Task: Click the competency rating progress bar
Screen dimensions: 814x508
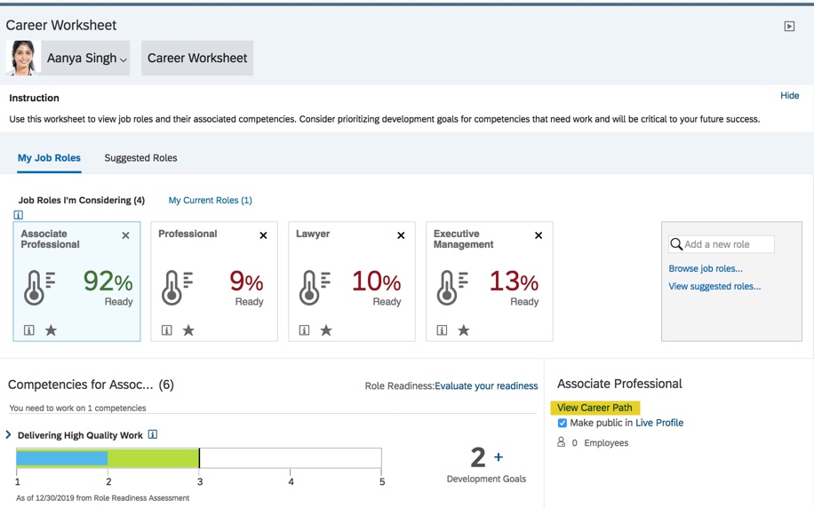Action: (x=198, y=458)
